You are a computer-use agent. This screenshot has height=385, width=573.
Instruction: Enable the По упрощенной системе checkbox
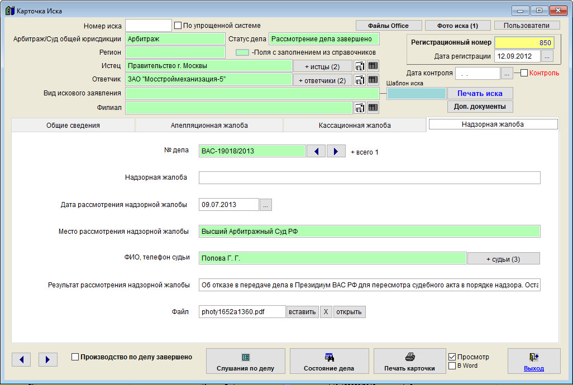click(x=178, y=26)
